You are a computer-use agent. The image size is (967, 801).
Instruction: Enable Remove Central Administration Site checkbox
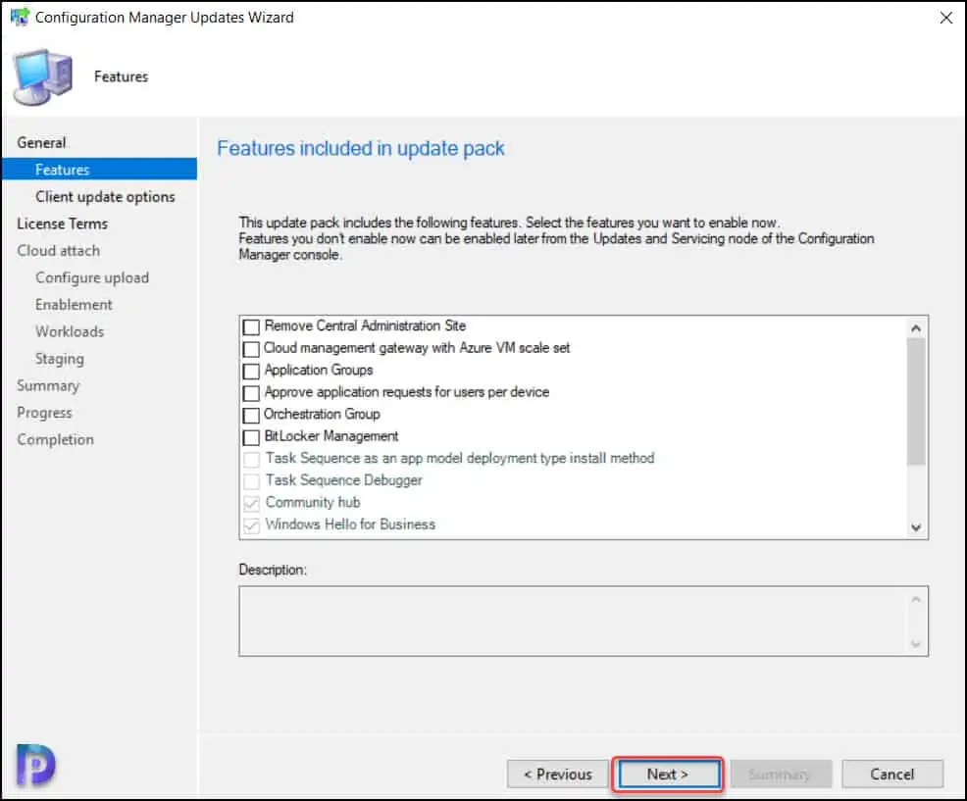click(251, 326)
